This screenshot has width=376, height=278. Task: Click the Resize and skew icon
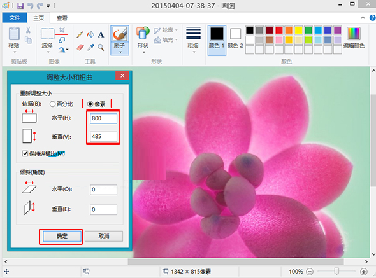click(x=62, y=39)
